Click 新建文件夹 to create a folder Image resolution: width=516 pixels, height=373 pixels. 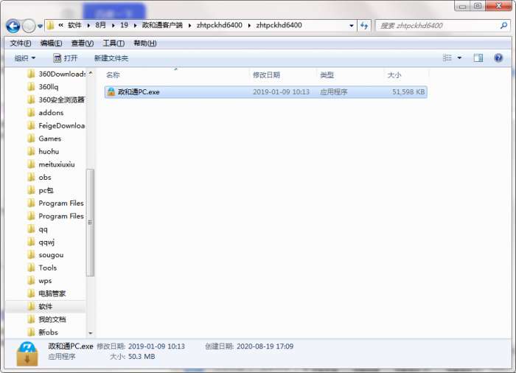111,58
